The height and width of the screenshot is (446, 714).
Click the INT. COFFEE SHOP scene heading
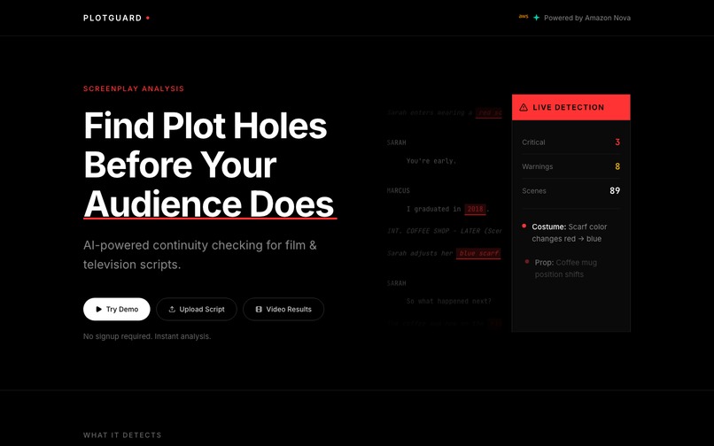444,231
